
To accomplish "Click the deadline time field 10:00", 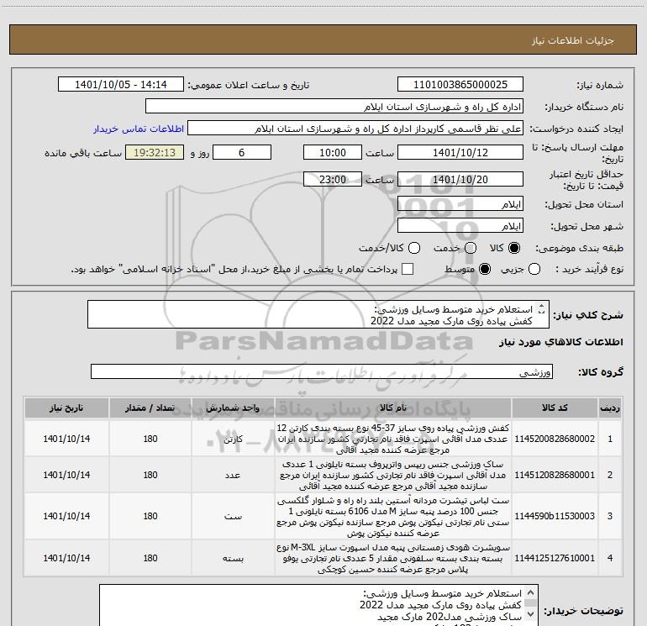I will click(333, 152).
